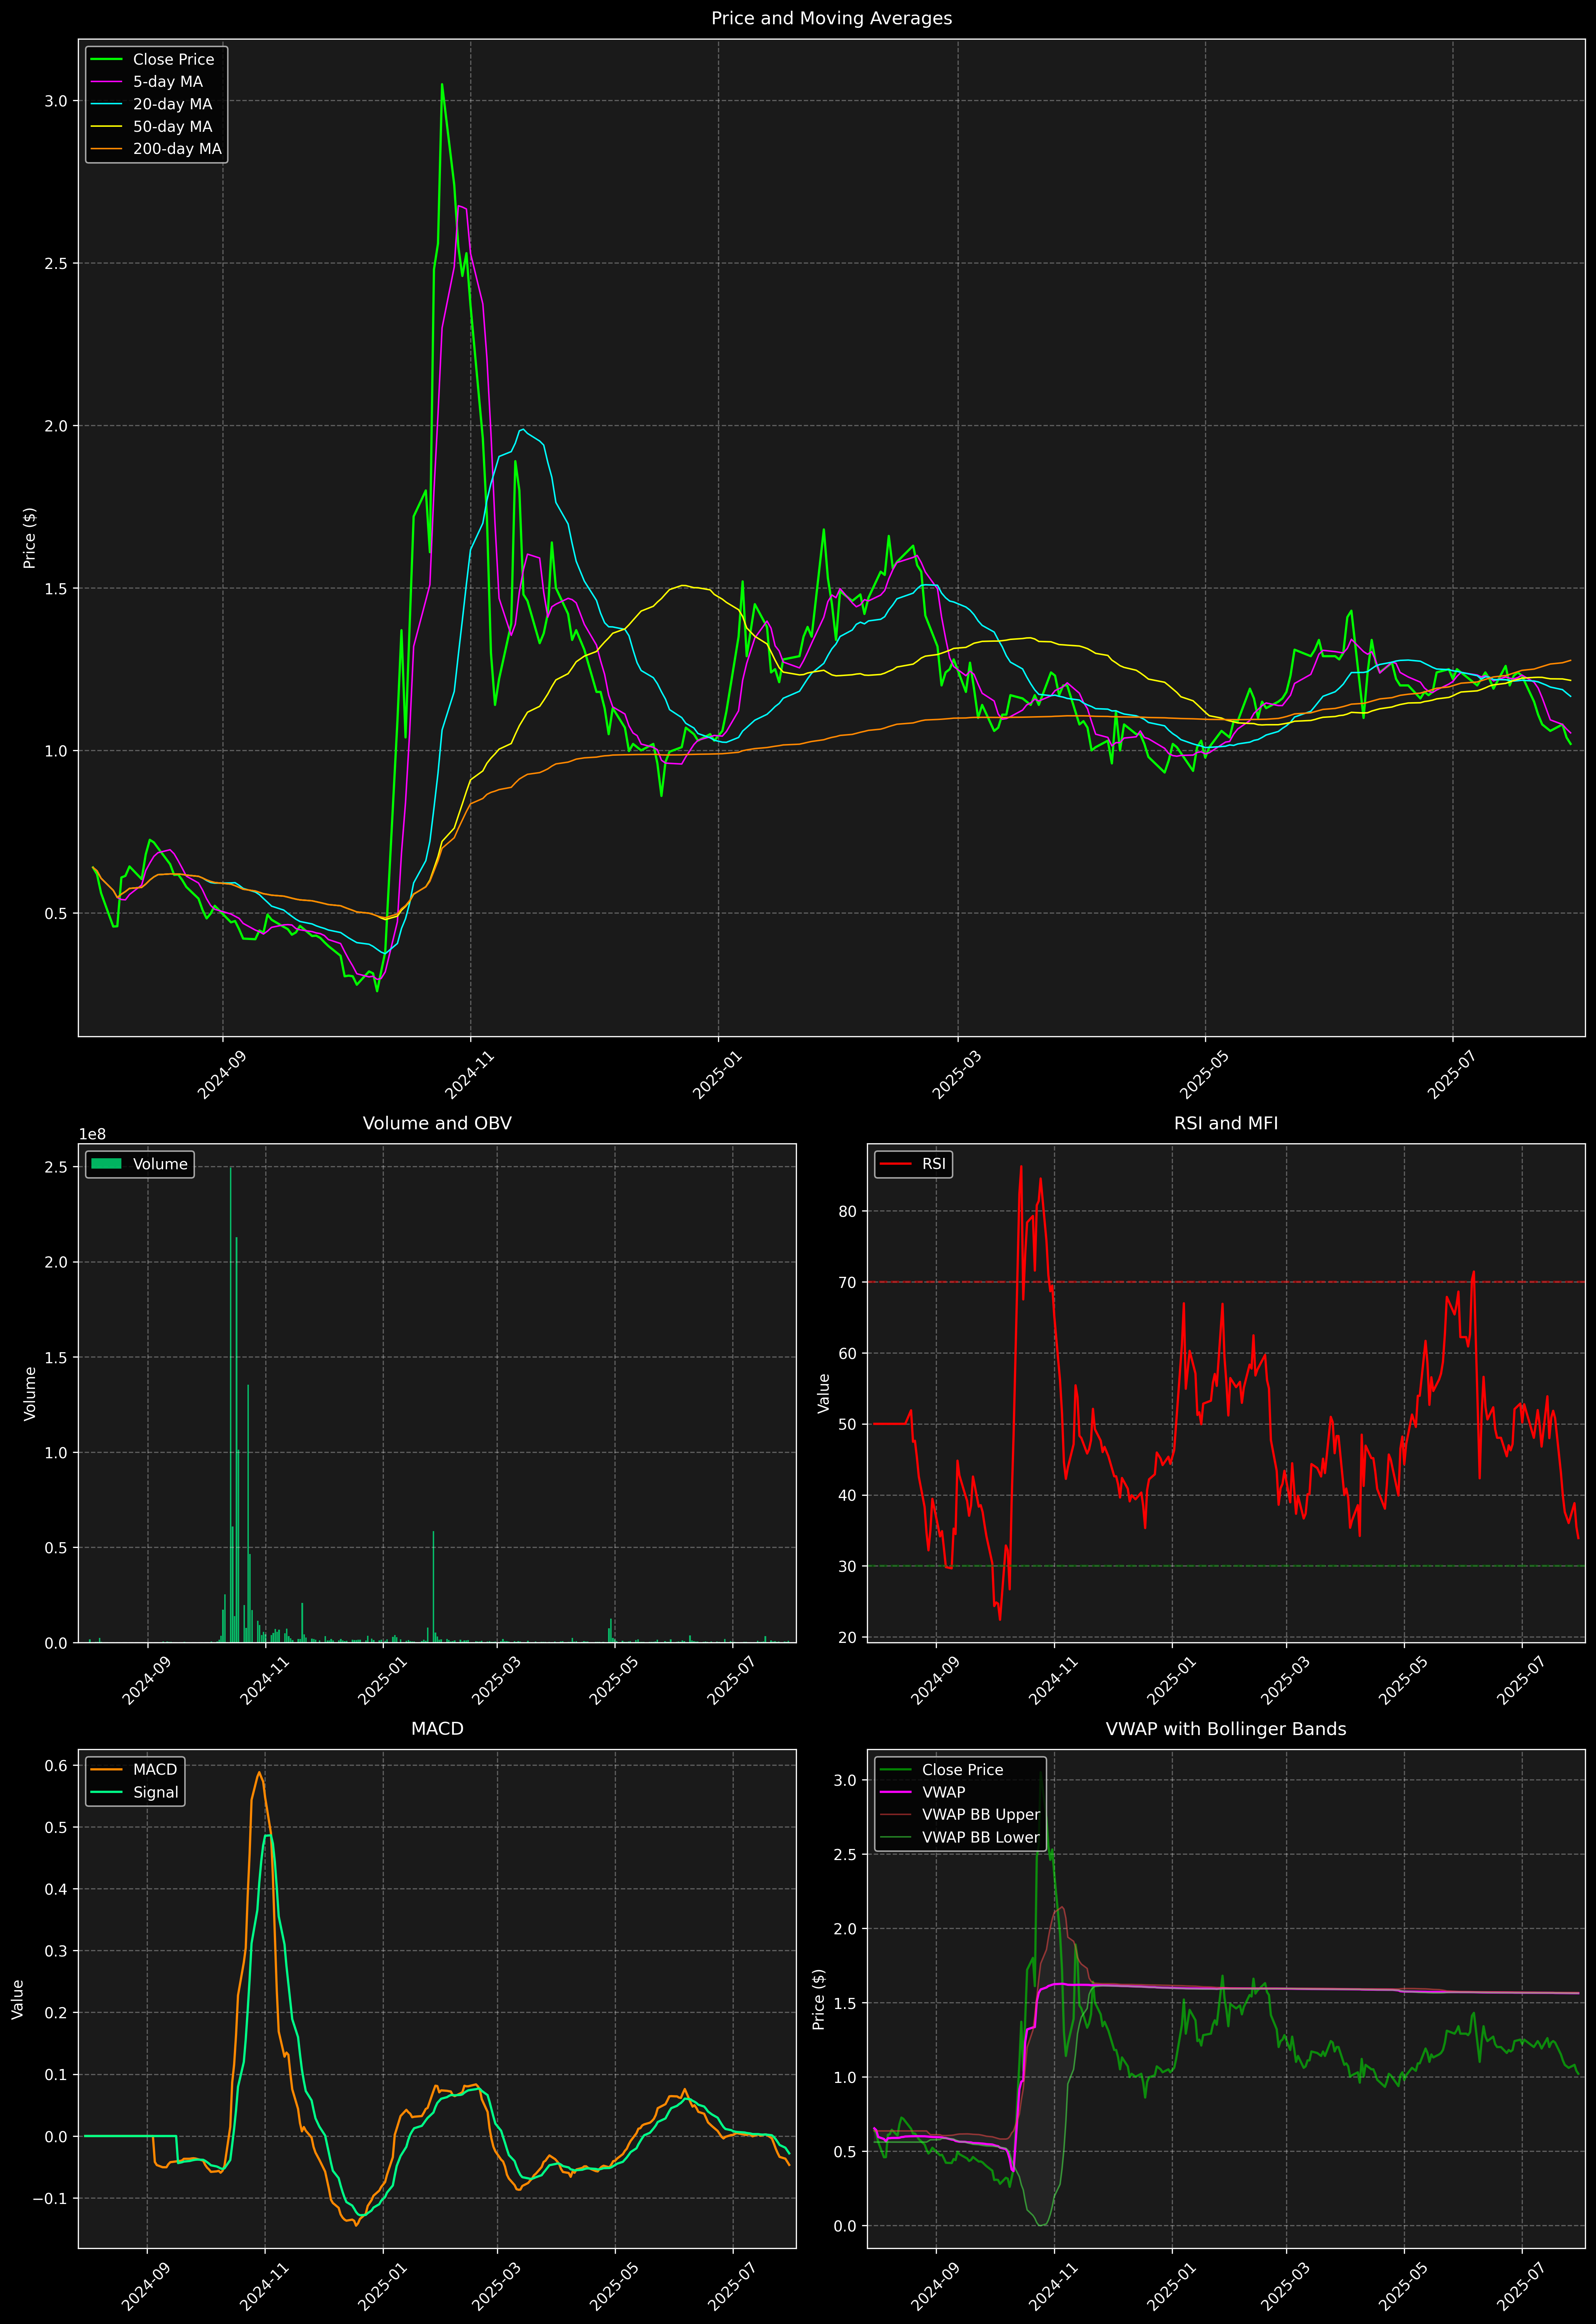Select the 'Signal' legend entry

click(156, 1793)
